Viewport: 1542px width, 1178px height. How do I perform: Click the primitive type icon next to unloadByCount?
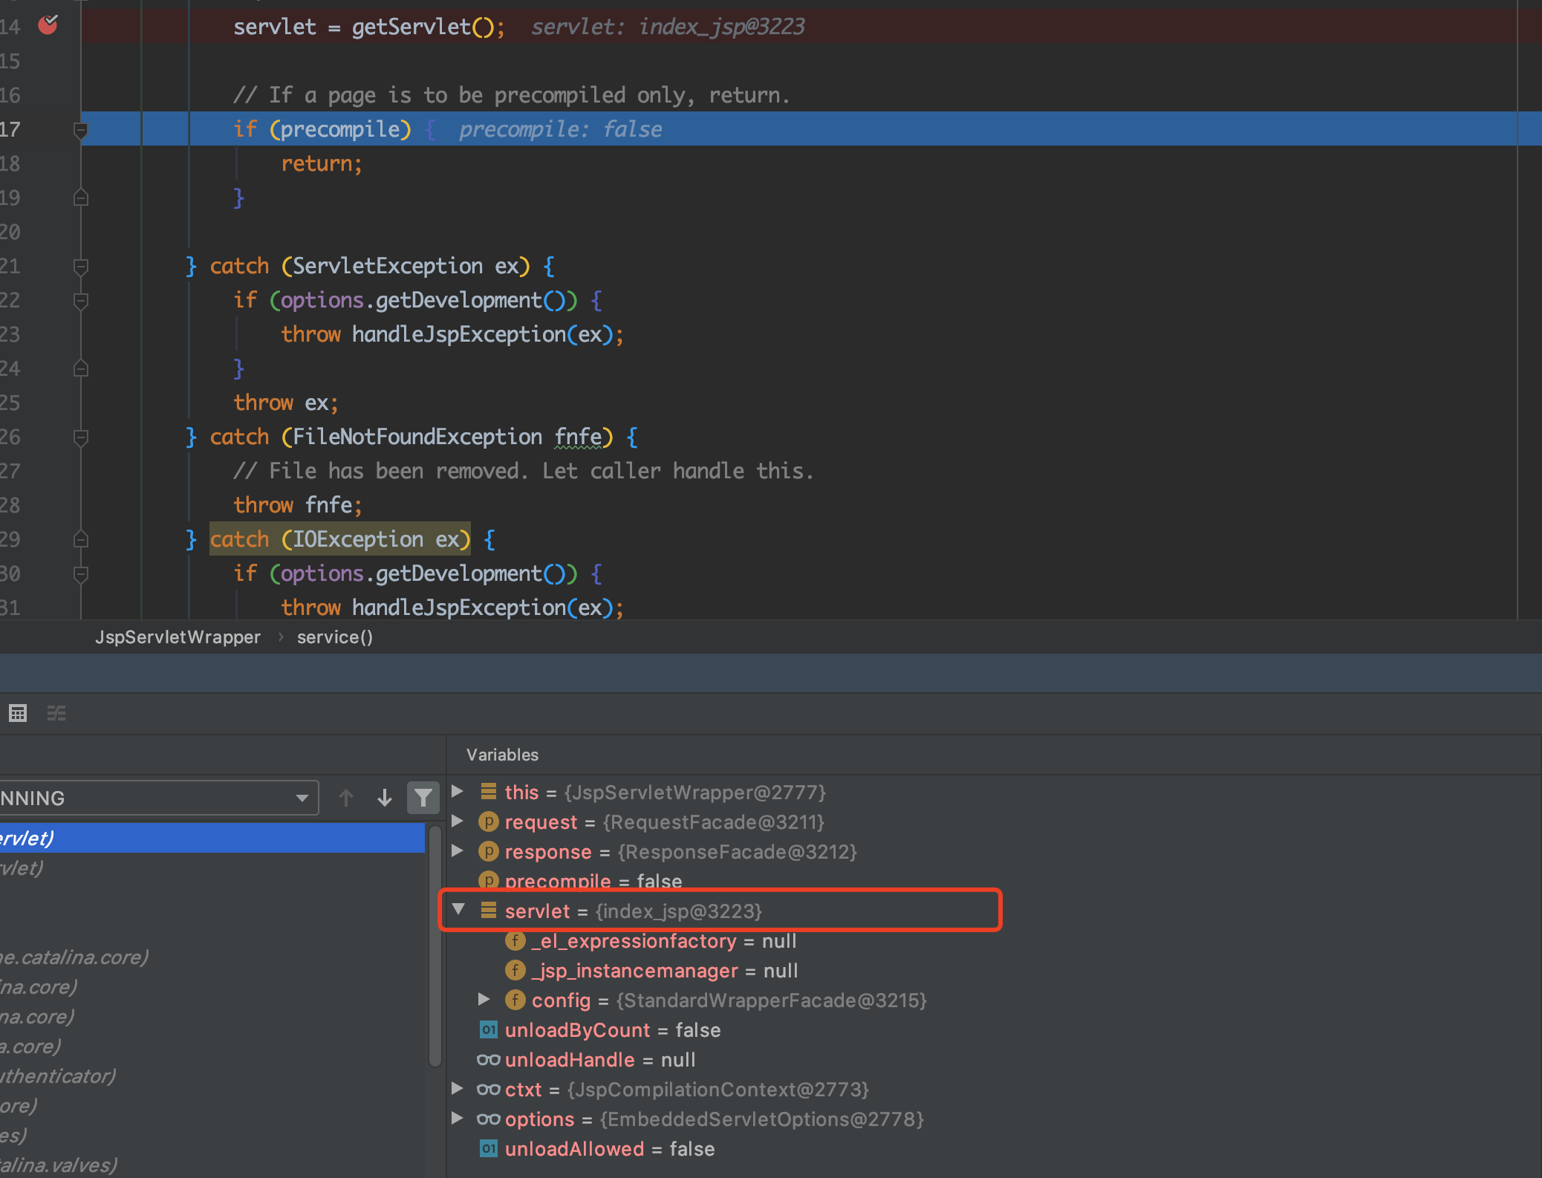tap(489, 1029)
